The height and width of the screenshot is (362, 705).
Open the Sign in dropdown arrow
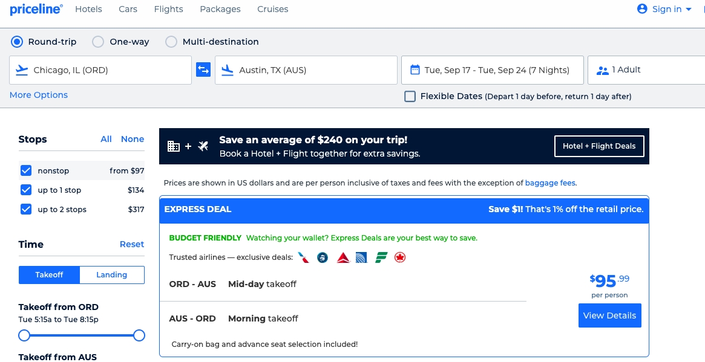[x=689, y=10]
